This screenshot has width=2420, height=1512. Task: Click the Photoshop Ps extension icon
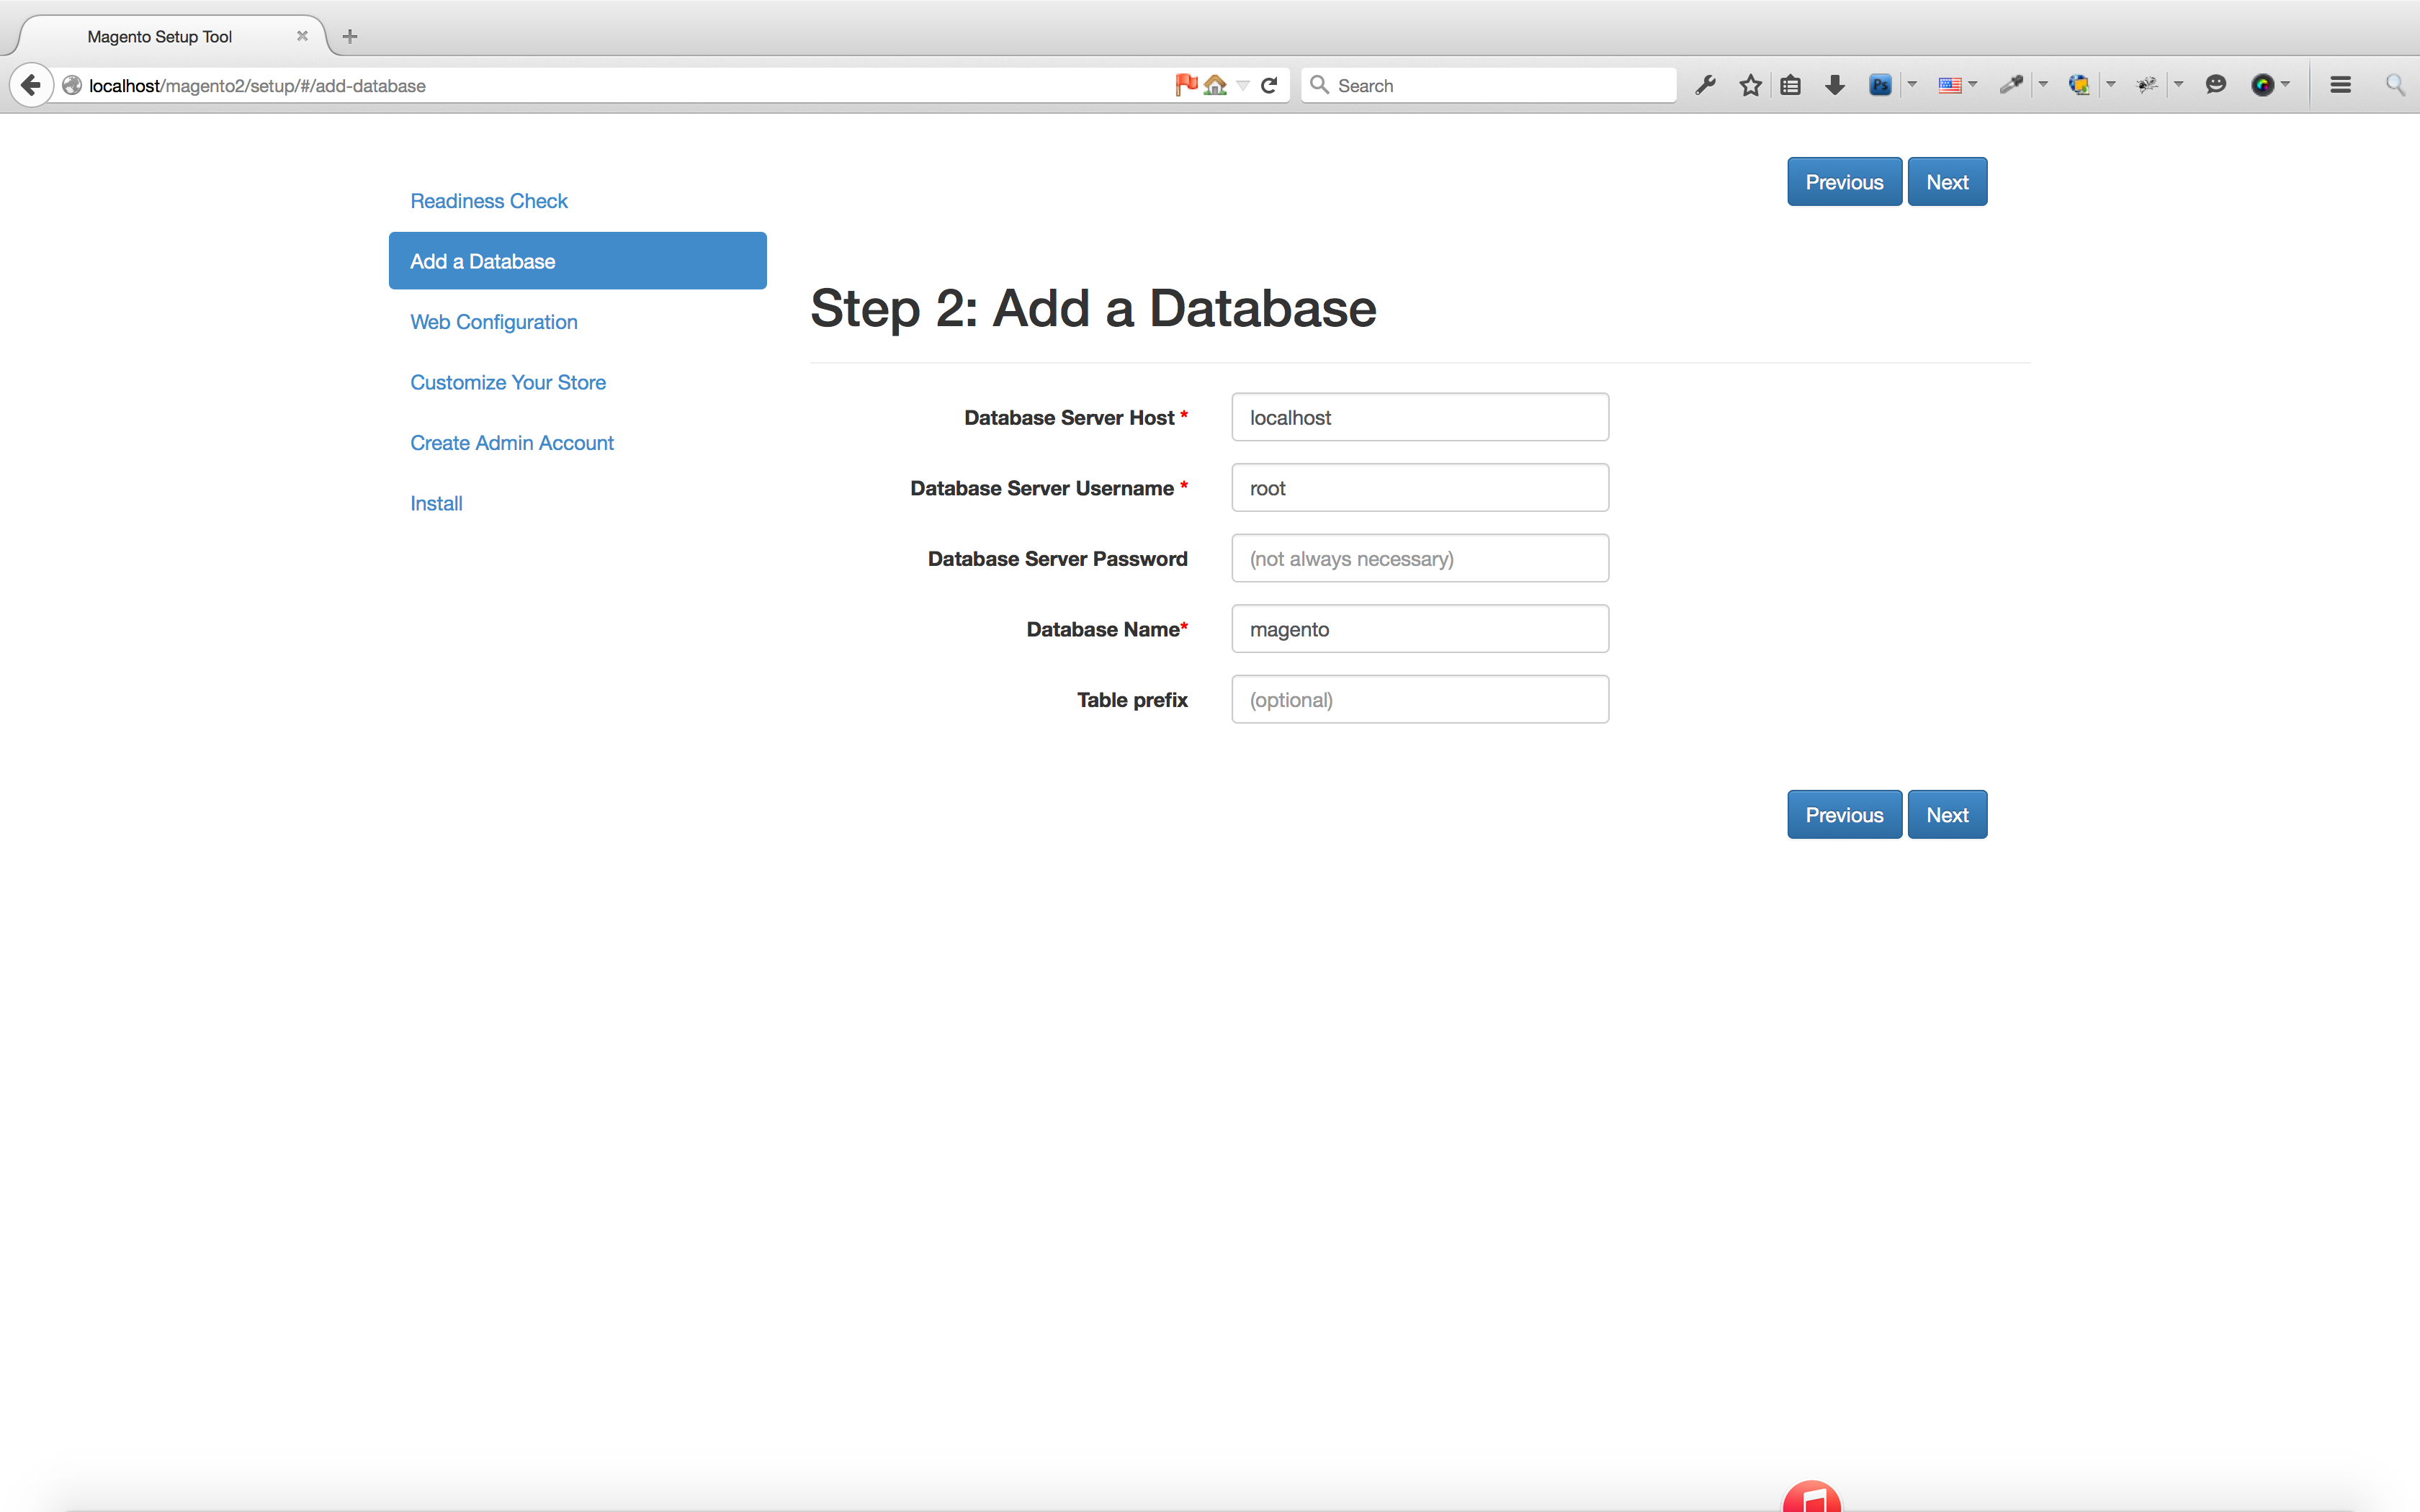[x=1879, y=85]
